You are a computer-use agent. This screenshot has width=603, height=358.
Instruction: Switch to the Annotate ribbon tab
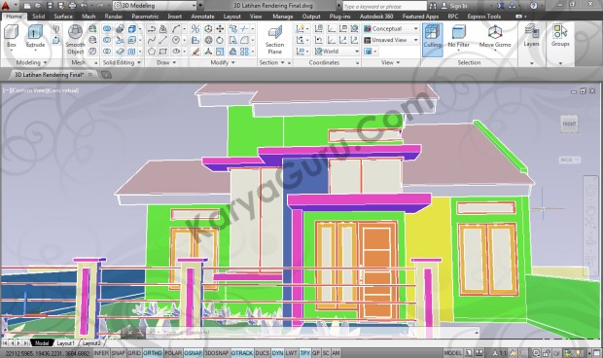point(202,17)
